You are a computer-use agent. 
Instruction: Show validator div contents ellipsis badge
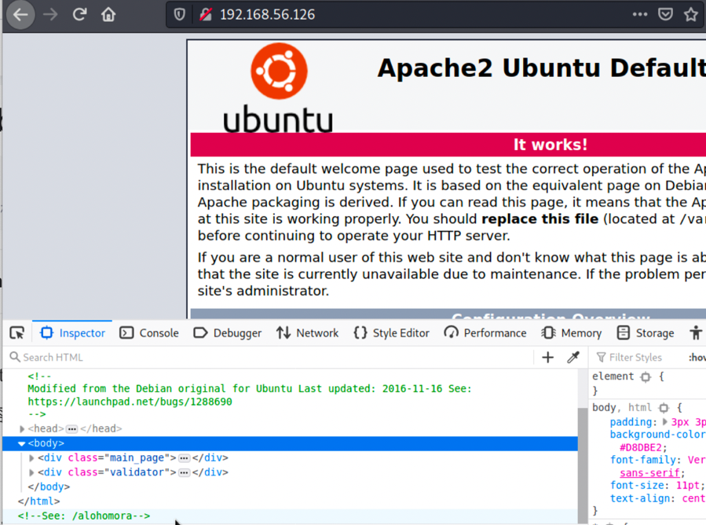coord(184,472)
